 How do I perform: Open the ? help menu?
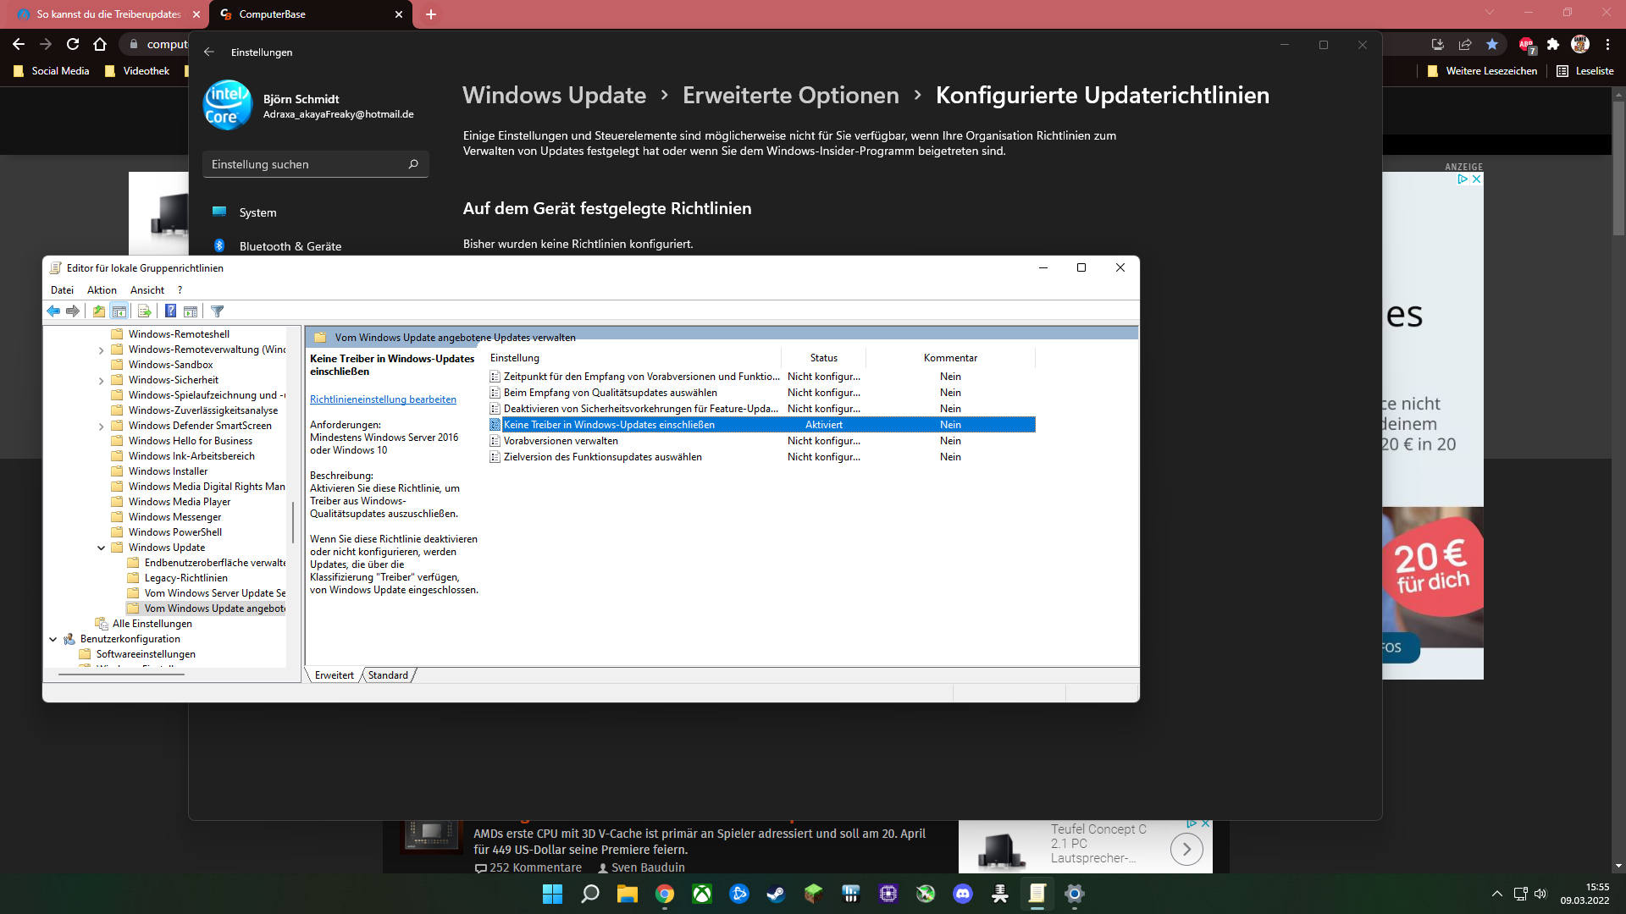[x=180, y=290]
